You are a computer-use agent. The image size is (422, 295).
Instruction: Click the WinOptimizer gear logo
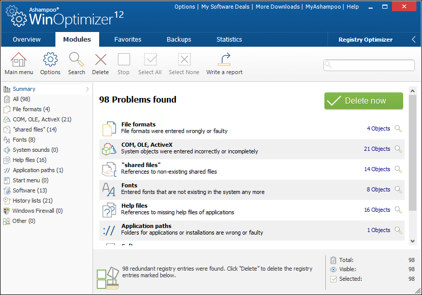16,16
